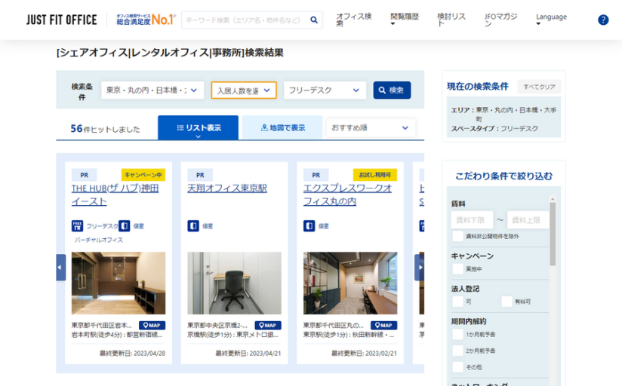Click the private room icon on エクスプレスワーク card
Screen dimensions: 622x386
click(309, 226)
